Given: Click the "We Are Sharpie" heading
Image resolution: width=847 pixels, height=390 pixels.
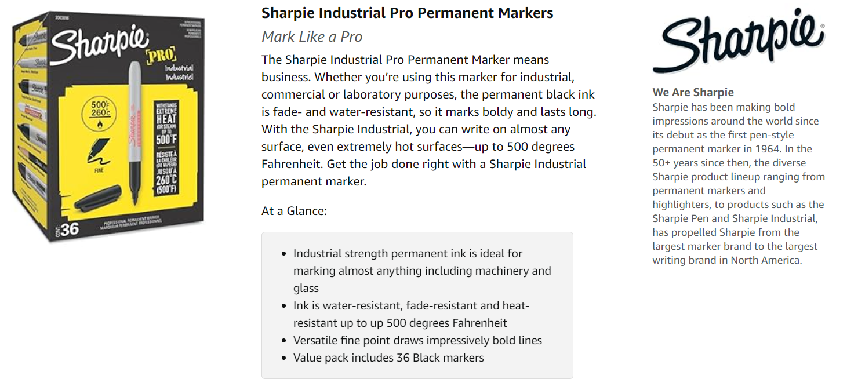Looking at the screenshot, I should (693, 92).
